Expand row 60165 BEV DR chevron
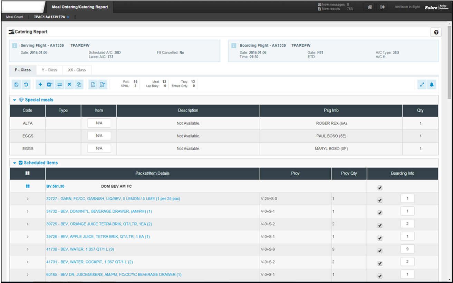The image size is (453, 283). tap(28, 275)
